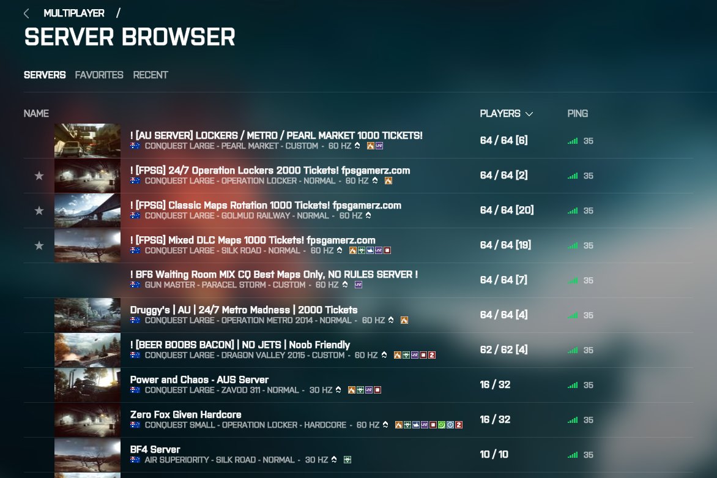Click 'GUN MASTER - PARACEL STORM - CUSTOM' details
This screenshot has height=478, width=717.
pos(225,285)
